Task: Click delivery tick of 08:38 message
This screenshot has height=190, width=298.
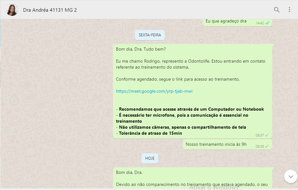Action: tap(267, 146)
